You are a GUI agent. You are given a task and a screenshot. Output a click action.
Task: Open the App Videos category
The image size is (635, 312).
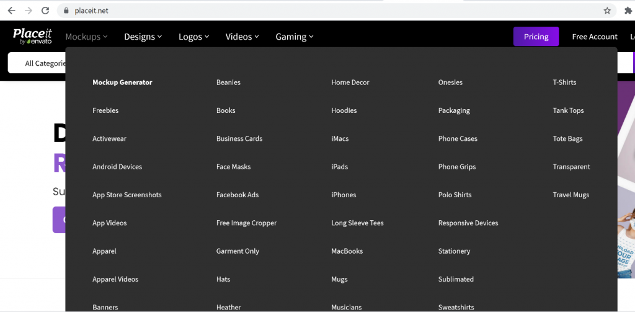109,223
